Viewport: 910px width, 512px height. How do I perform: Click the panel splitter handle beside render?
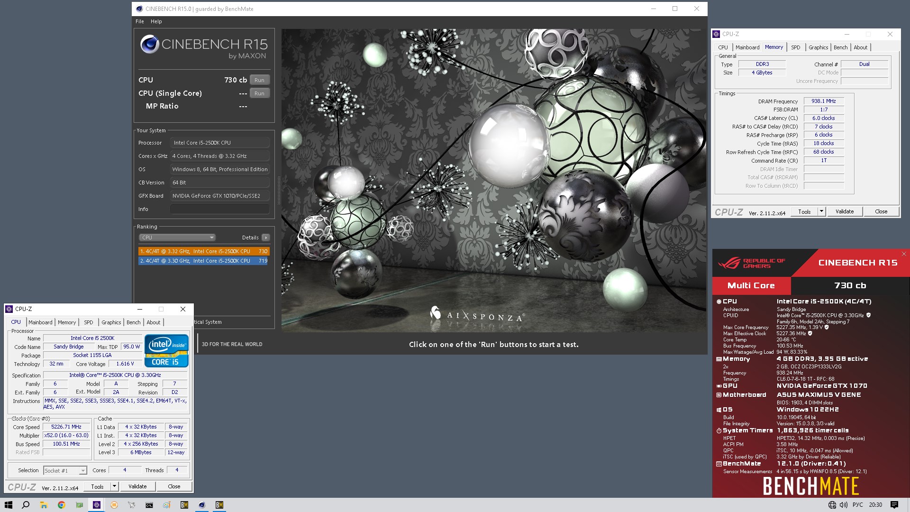[279, 190]
